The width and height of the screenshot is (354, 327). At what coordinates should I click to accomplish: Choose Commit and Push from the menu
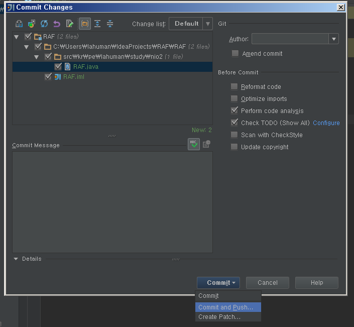(228, 307)
